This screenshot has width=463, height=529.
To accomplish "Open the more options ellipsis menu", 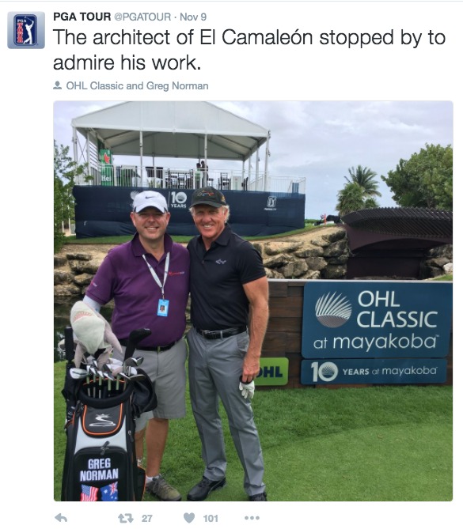I will [x=252, y=518].
